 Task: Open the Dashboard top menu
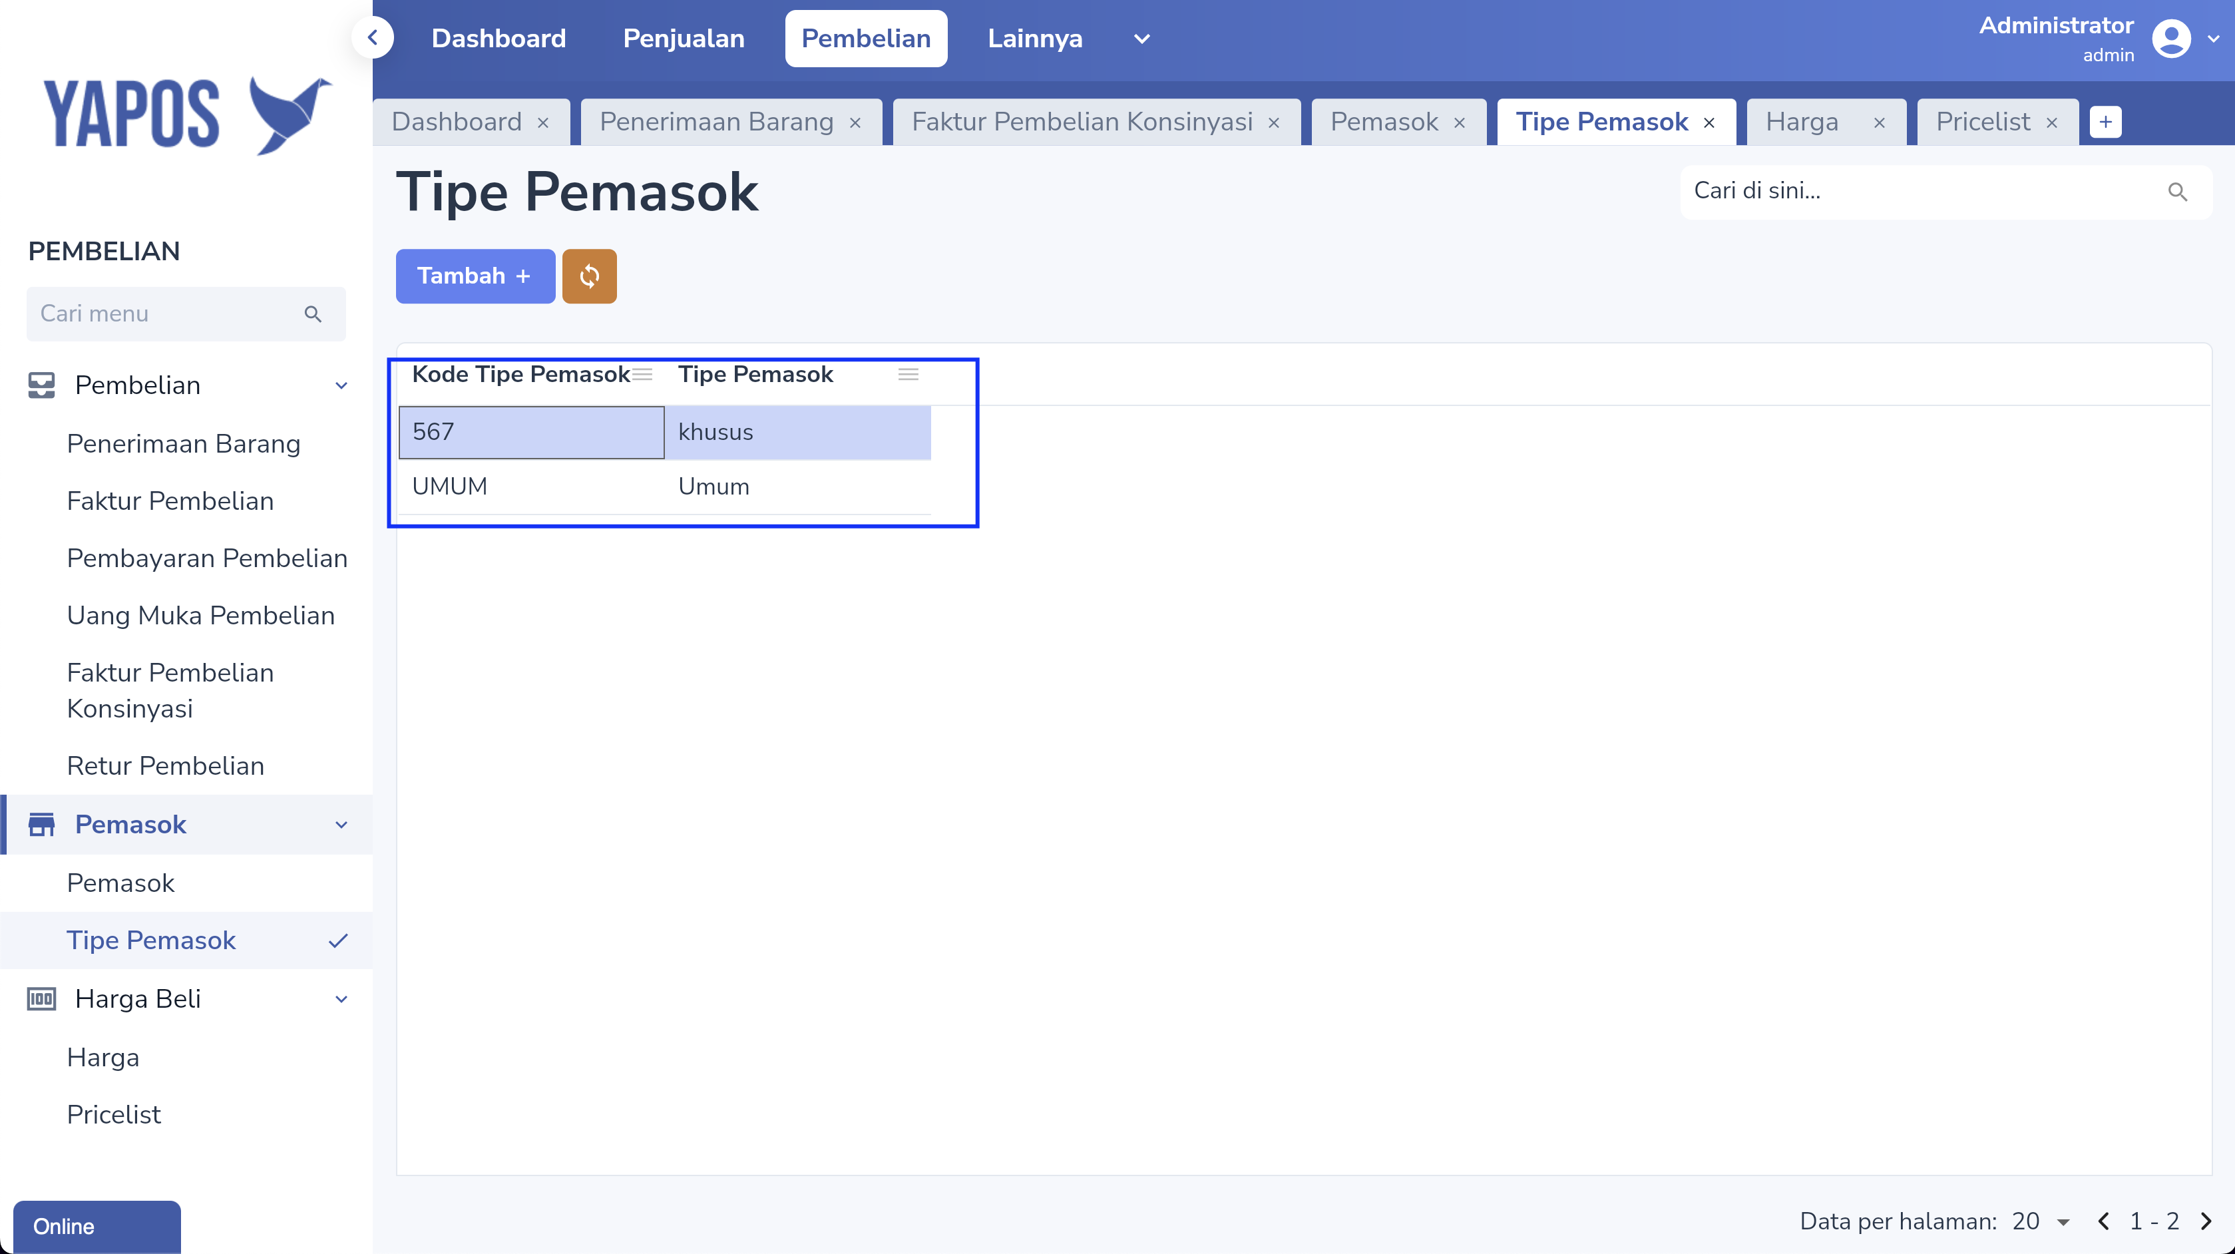pos(498,38)
